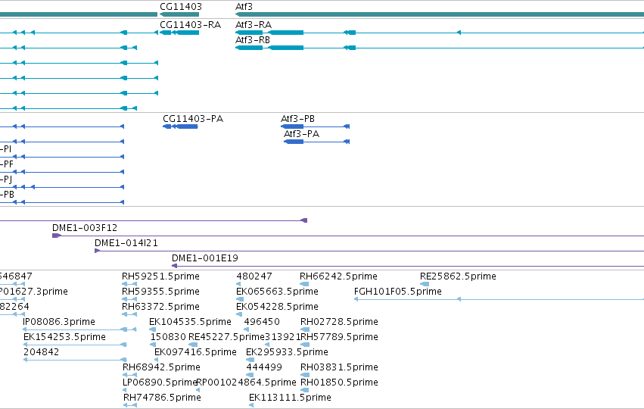
Task: Click the Atf3-RA transcript label
Action: [x=254, y=25]
